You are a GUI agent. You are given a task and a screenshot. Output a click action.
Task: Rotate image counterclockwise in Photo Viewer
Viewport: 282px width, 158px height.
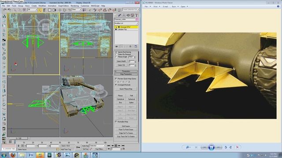(226, 147)
